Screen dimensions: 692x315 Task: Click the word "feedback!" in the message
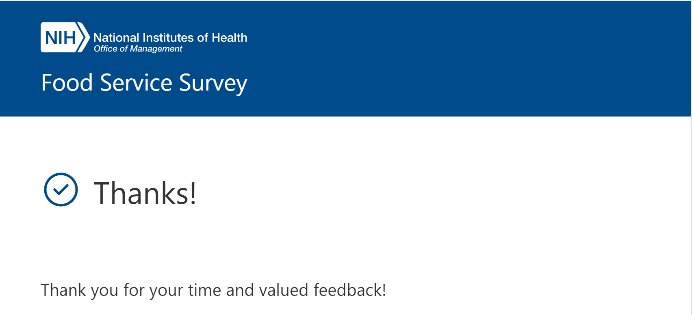point(349,290)
